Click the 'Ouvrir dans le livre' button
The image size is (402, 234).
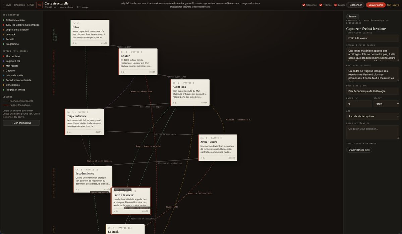click(359, 150)
